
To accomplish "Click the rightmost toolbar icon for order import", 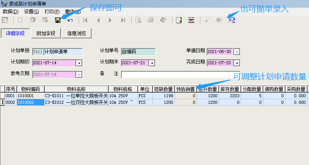I will pyautogui.click(x=232, y=20).
